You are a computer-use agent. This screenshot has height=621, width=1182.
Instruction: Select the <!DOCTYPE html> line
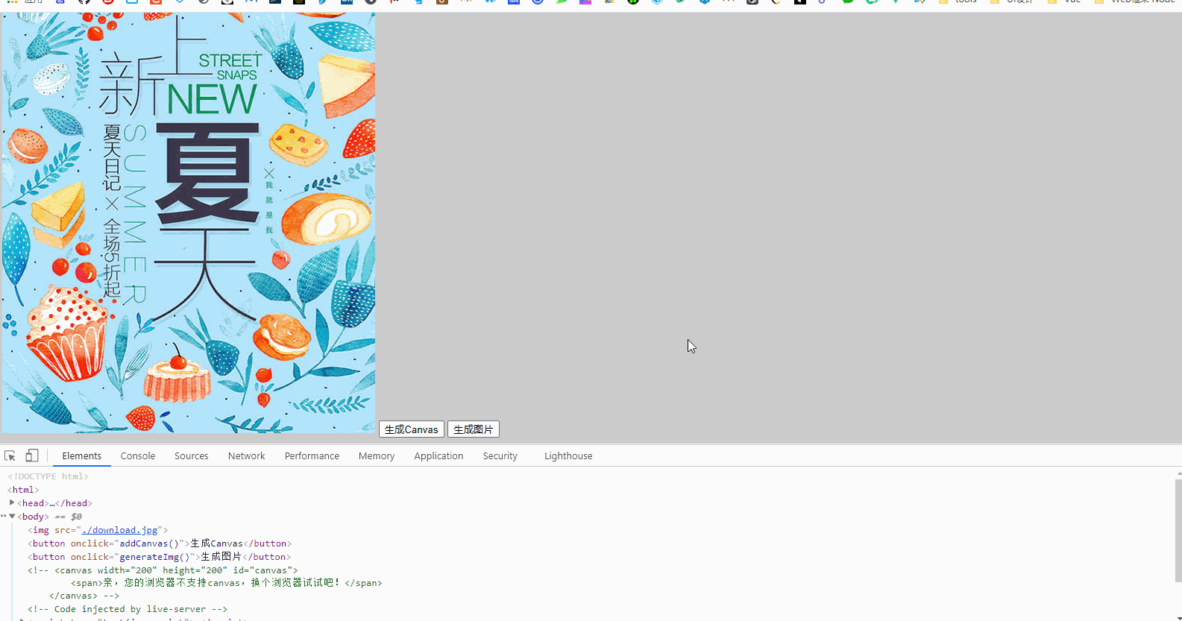48,476
